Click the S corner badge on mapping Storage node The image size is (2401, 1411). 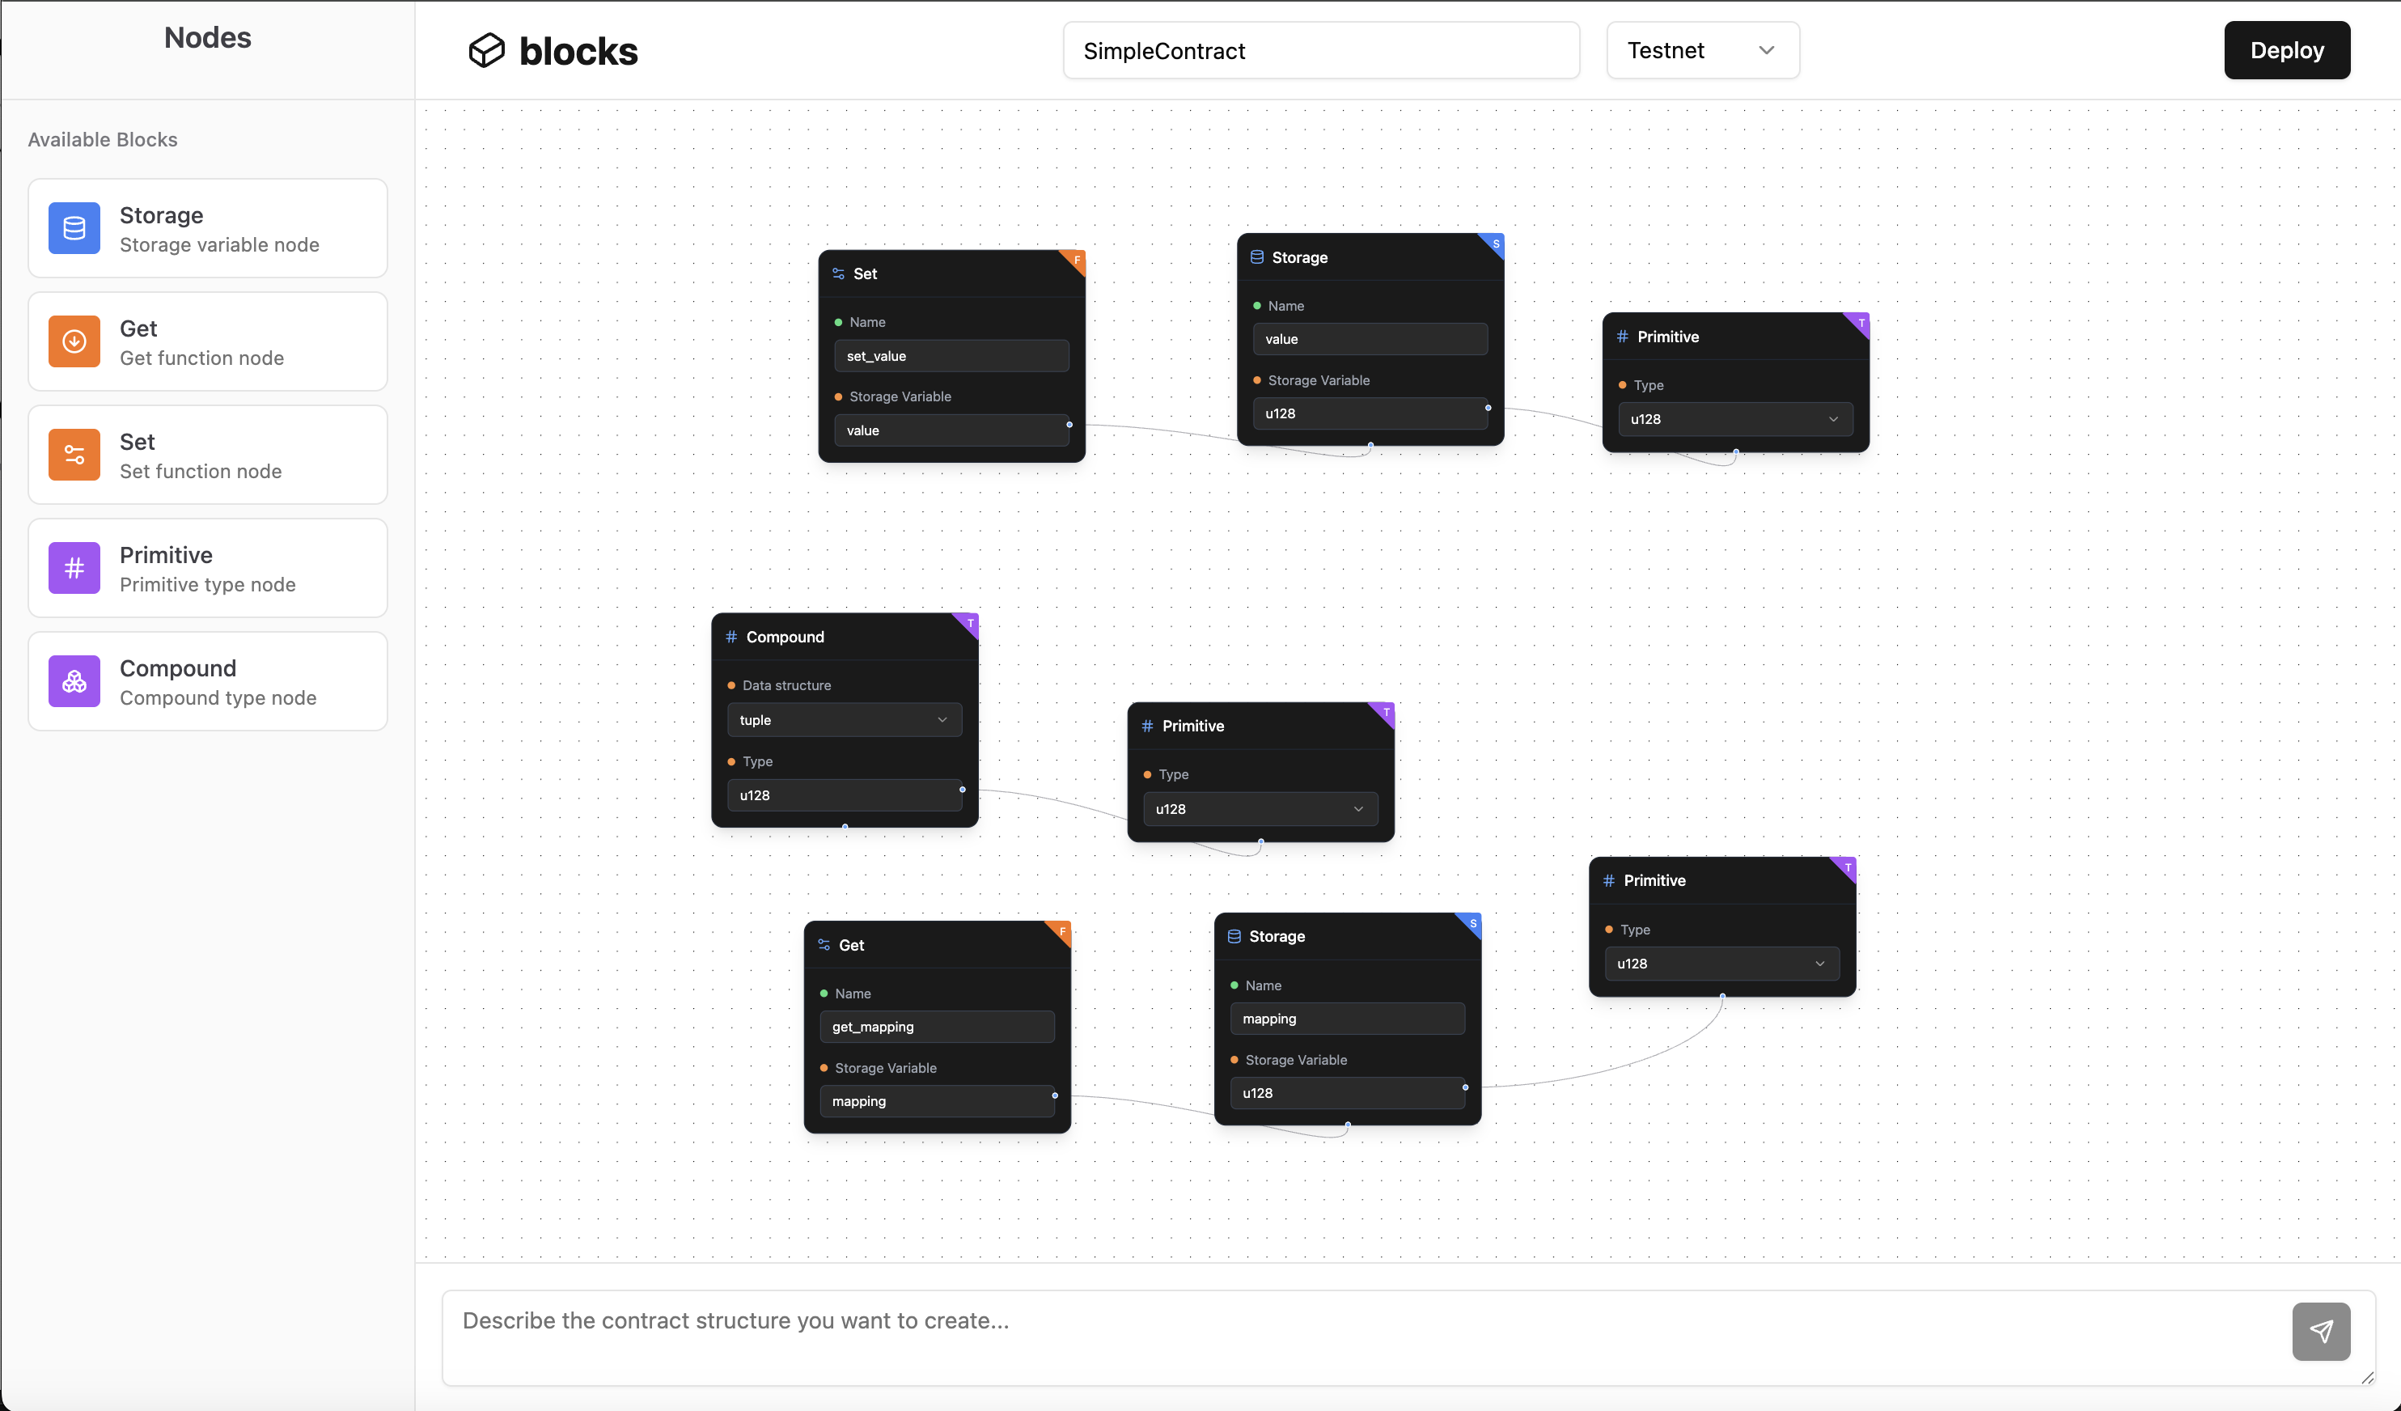tap(1472, 924)
